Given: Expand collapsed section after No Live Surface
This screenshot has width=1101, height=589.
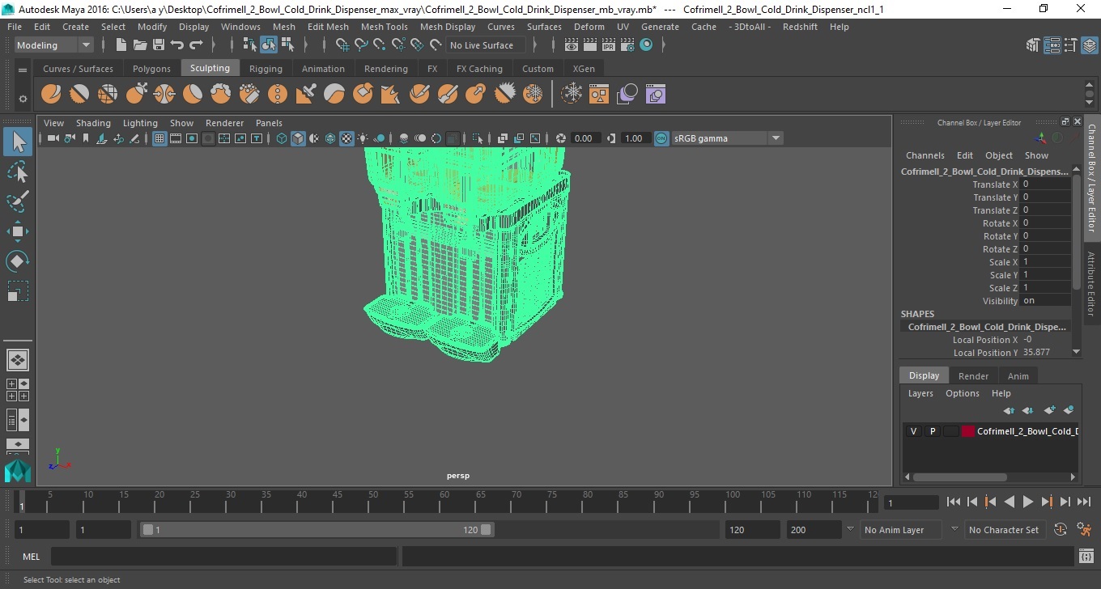Looking at the screenshot, I should [x=536, y=45].
